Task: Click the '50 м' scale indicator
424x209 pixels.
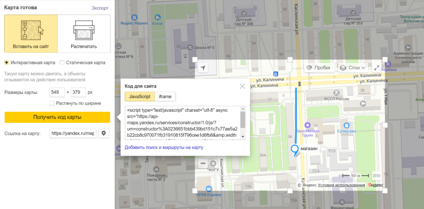Action: coord(356,176)
